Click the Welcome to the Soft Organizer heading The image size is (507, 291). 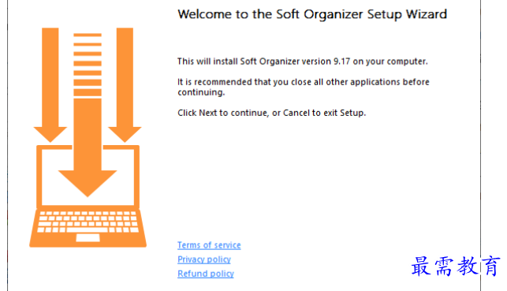312,14
